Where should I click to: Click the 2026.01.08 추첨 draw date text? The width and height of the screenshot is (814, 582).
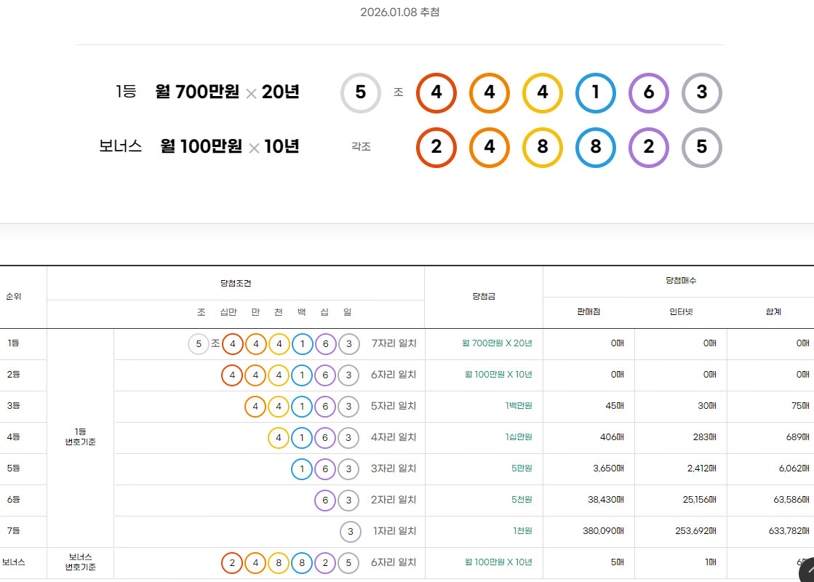[399, 12]
